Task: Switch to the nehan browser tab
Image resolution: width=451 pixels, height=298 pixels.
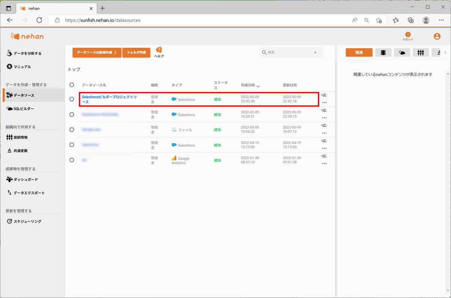Action: (56, 8)
